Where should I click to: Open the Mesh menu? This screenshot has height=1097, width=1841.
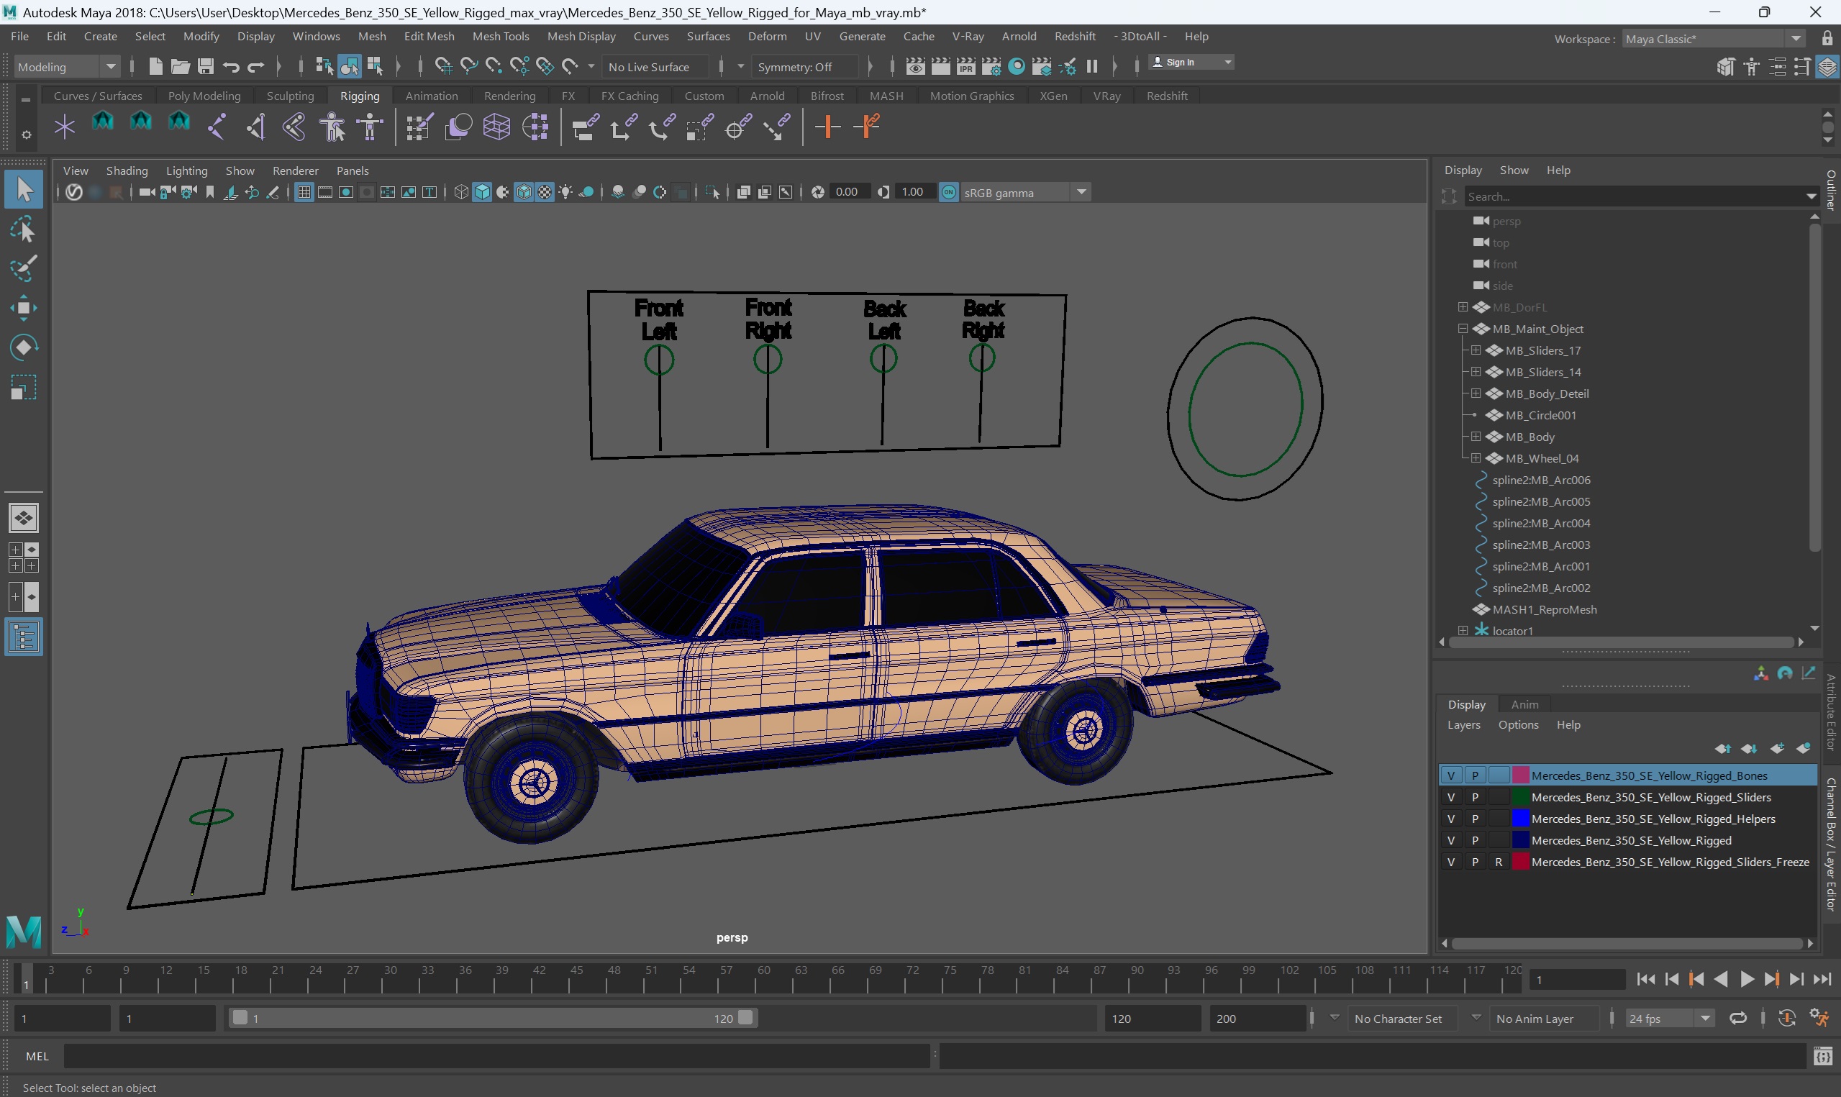click(x=371, y=37)
